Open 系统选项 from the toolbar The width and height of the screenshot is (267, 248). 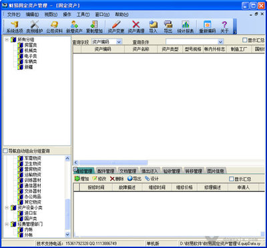tap(14, 27)
